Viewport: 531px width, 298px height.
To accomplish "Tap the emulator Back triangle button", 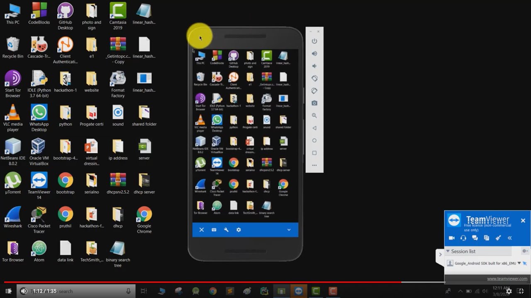I will (314, 128).
